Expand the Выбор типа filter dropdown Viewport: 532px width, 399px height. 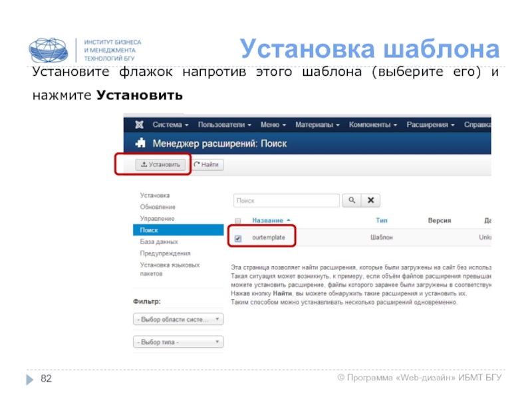tap(178, 342)
